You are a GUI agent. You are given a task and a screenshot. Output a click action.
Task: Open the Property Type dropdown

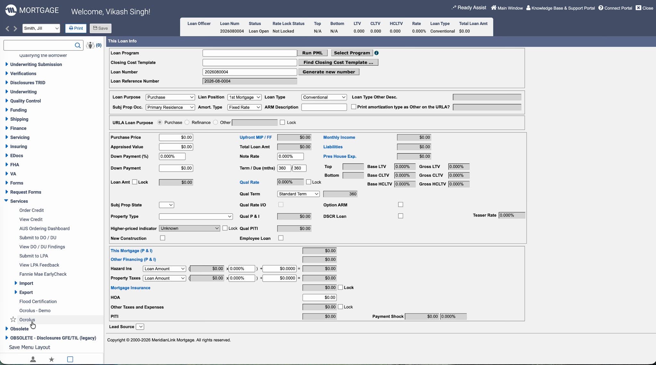click(196, 217)
